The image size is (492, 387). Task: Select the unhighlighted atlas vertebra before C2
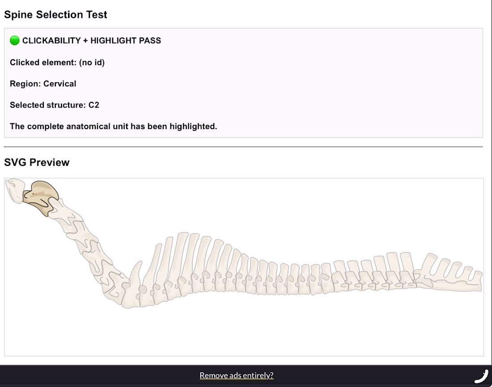coord(15,190)
